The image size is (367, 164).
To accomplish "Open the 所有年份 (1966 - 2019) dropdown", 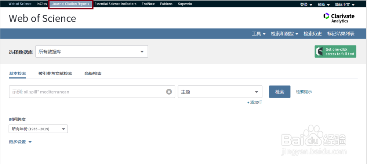I will [x=38, y=129].
